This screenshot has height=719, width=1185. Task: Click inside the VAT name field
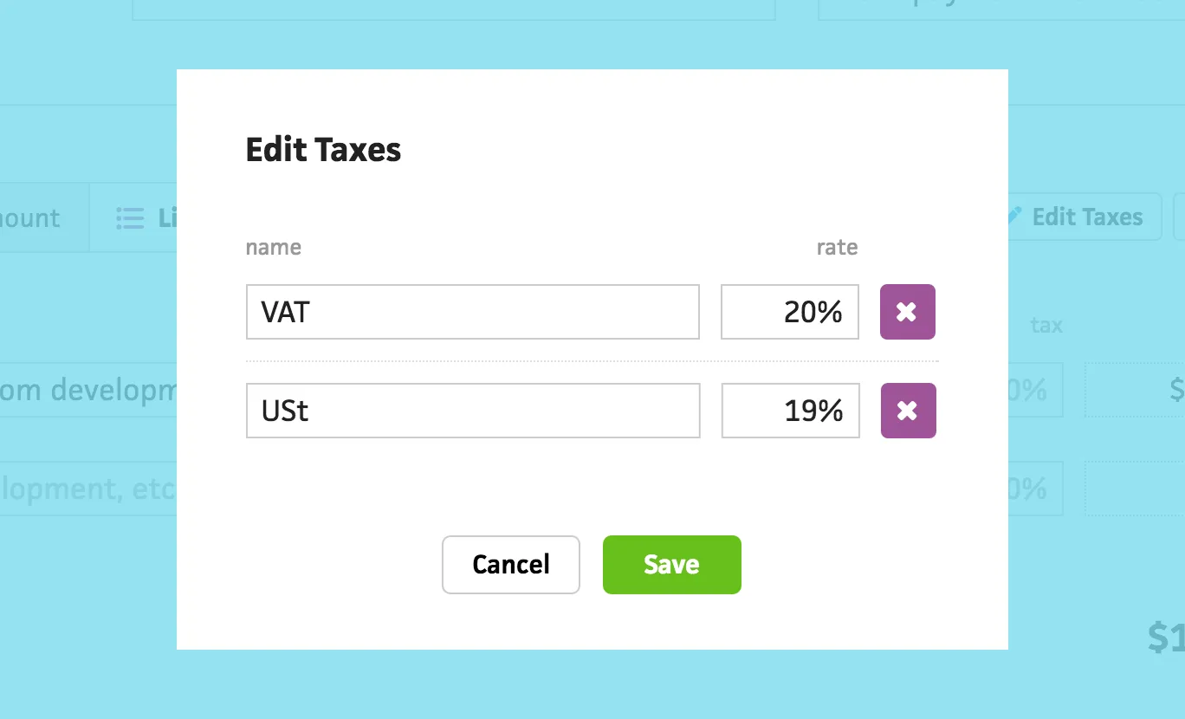[473, 312]
